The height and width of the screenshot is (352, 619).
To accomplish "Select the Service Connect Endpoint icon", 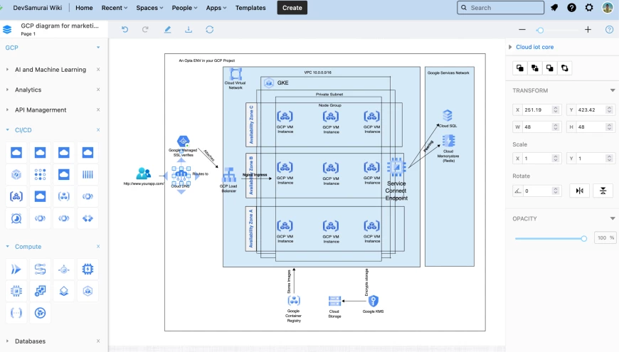I will pos(396,168).
